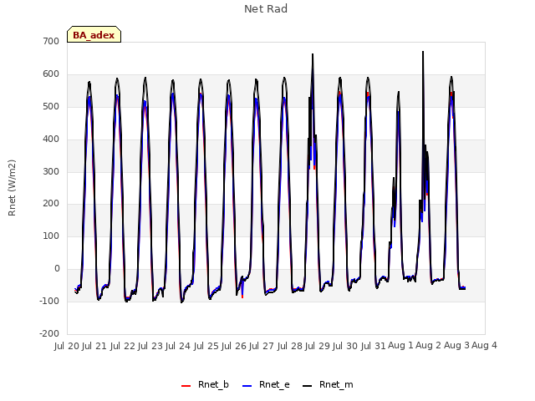Click the Jul 31 x-axis date label
The height and width of the screenshot is (401, 535).
pos(374,346)
